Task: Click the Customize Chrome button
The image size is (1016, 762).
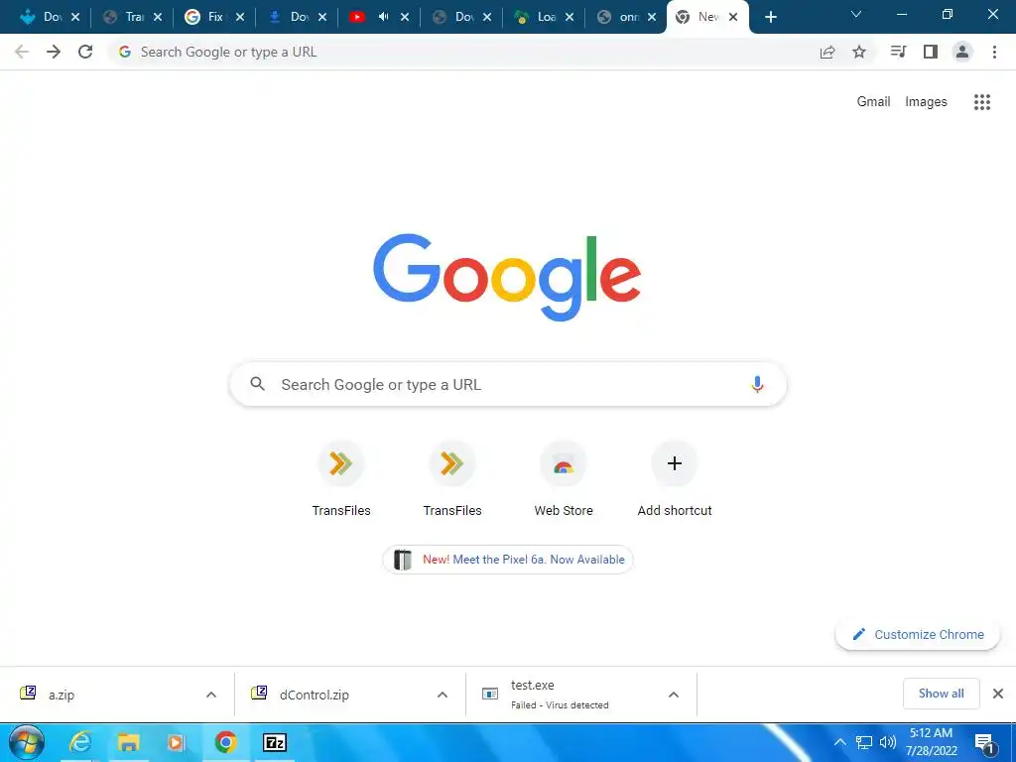Action: point(918,634)
